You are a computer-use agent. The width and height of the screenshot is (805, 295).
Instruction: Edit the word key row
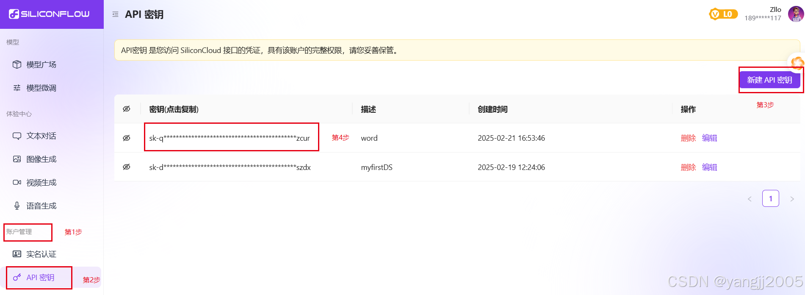click(x=709, y=138)
